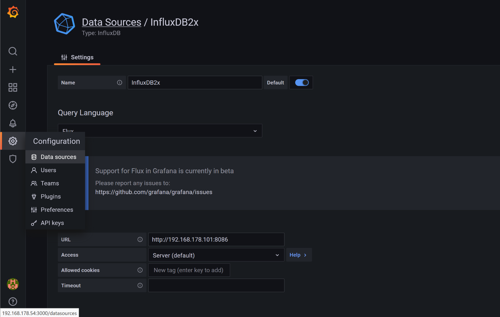Click the info icon beside Allowed cookies
The height and width of the screenshot is (317, 500).
click(140, 270)
